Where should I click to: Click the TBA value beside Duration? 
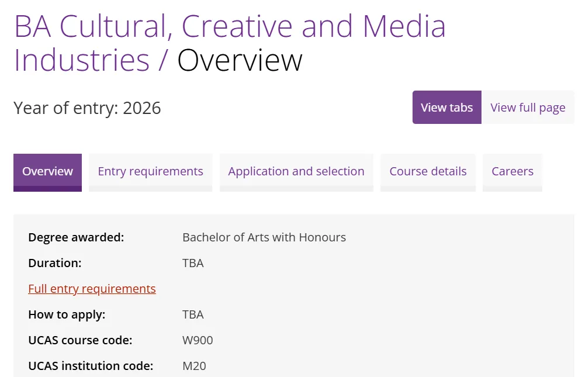[x=193, y=263]
